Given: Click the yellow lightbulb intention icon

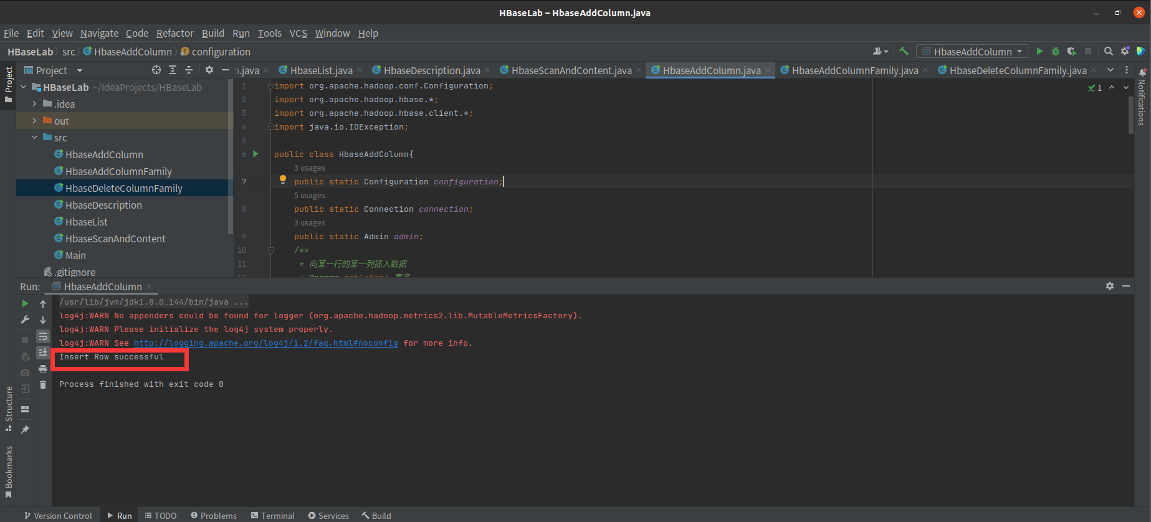Looking at the screenshot, I should pyautogui.click(x=283, y=179).
